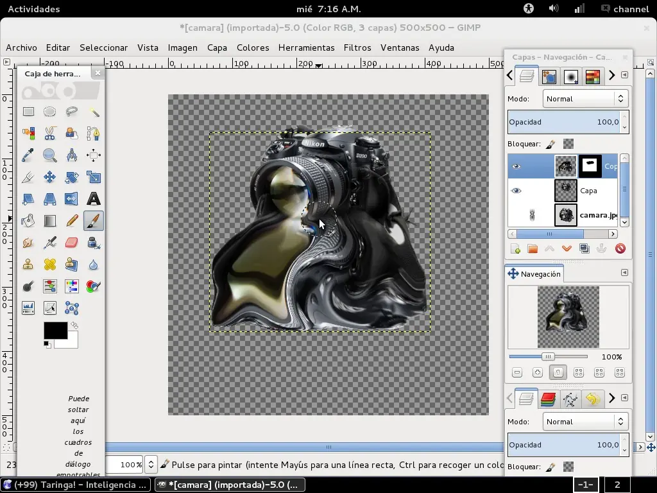This screenshot has height=493, width=657.
Task: Open the zoom percentage stepper at 100%
Action: (151, 465)
